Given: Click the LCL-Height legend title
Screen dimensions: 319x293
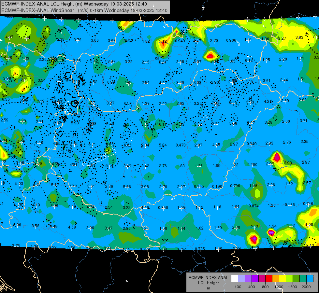Looking at the screenshot, I should tap(208, 283).
